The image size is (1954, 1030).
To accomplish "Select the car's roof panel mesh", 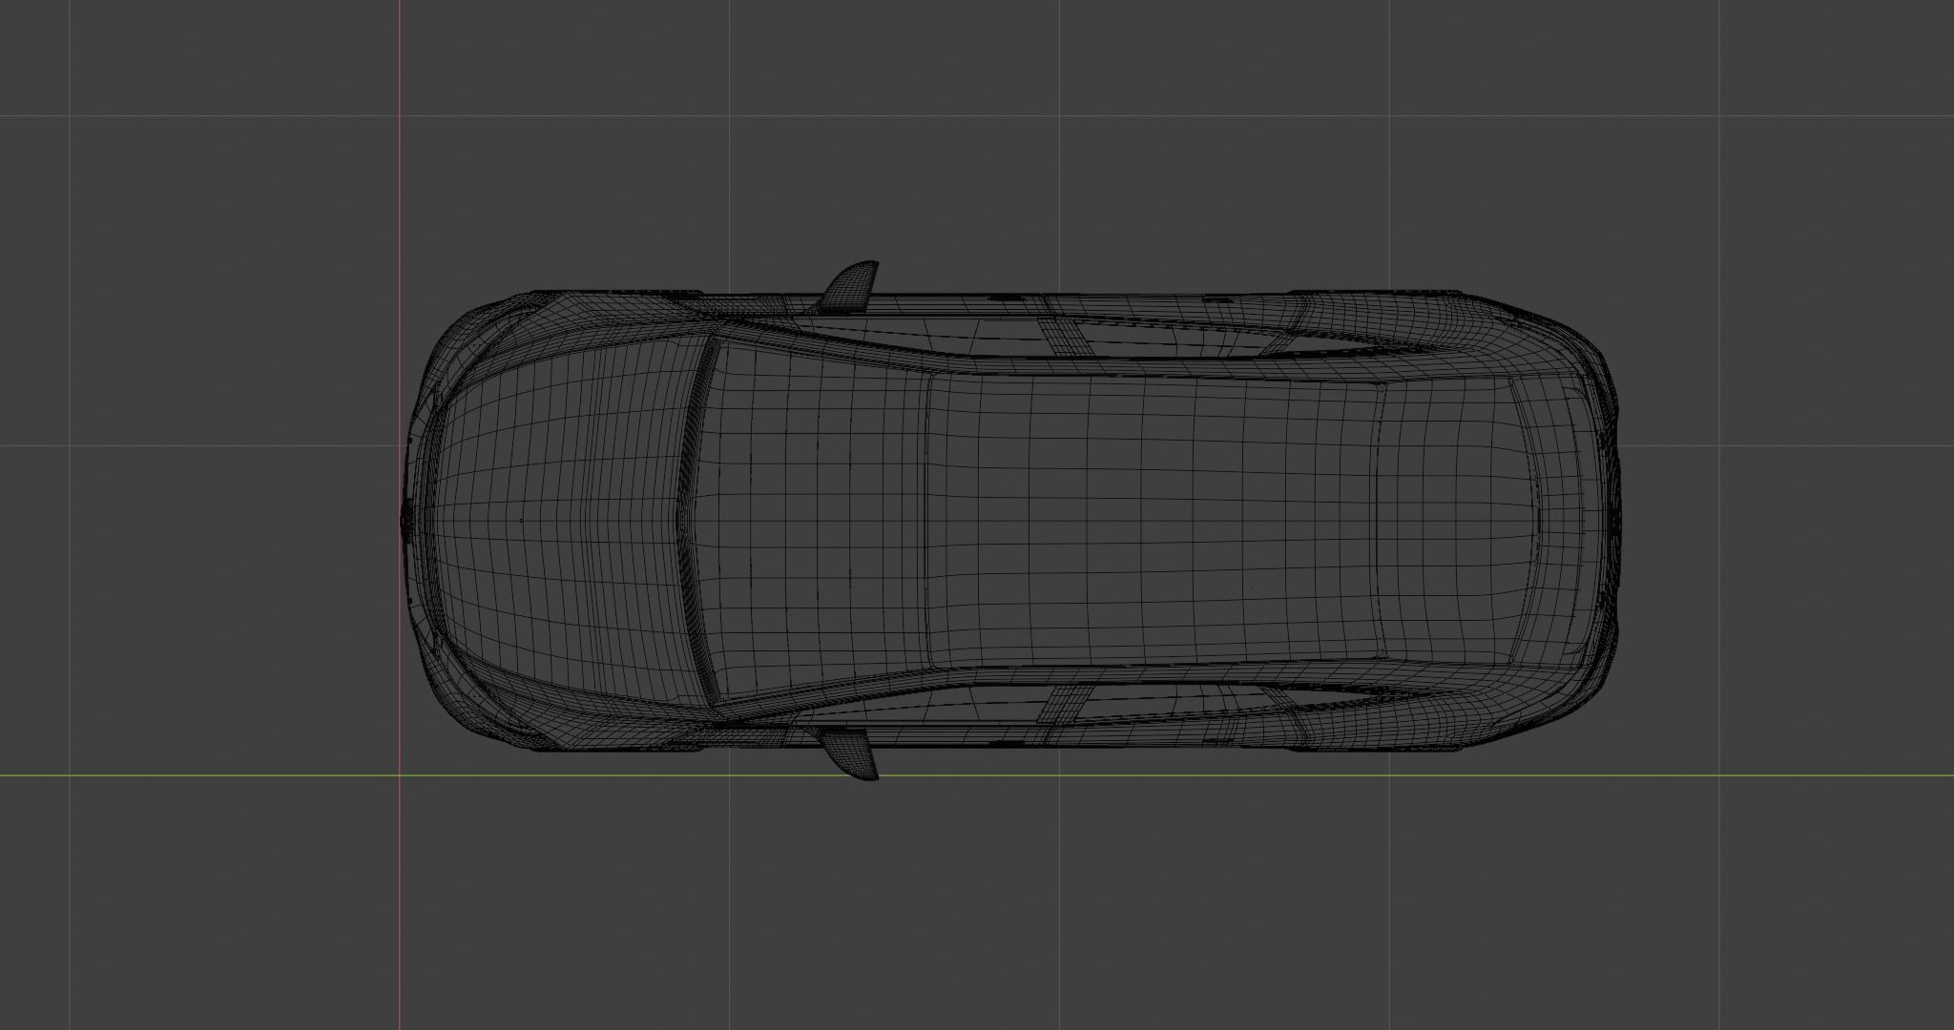I will pyautogui.click(x=1154, y=520).
